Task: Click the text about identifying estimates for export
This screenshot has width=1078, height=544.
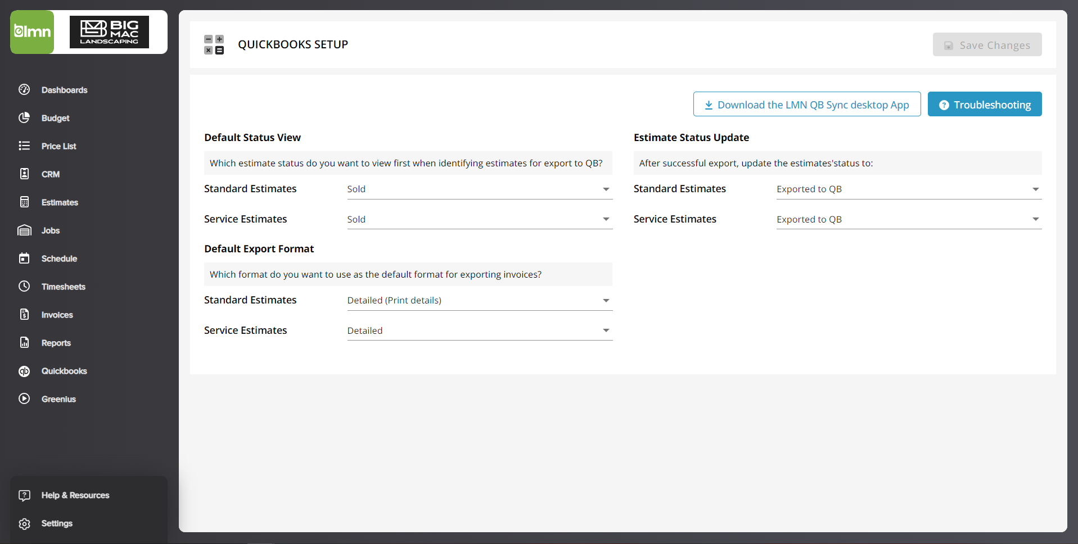Action: pos(406,163)
